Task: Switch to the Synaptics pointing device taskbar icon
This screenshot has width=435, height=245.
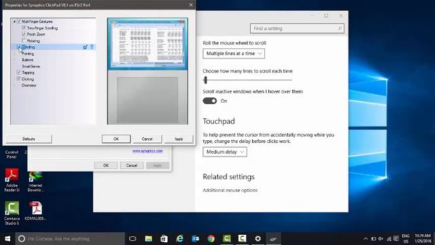Action: click(x=273, y=239)
